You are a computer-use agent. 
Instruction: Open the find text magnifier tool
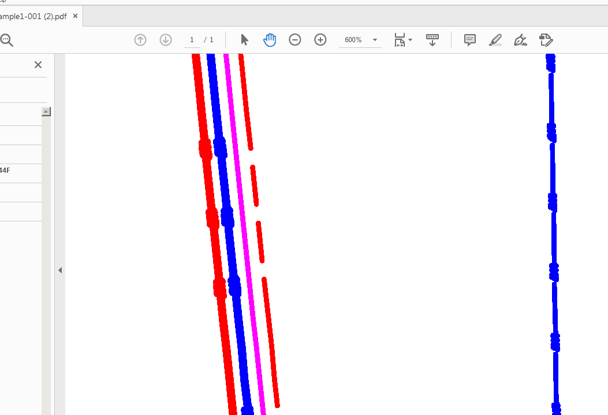click(6, 40)
